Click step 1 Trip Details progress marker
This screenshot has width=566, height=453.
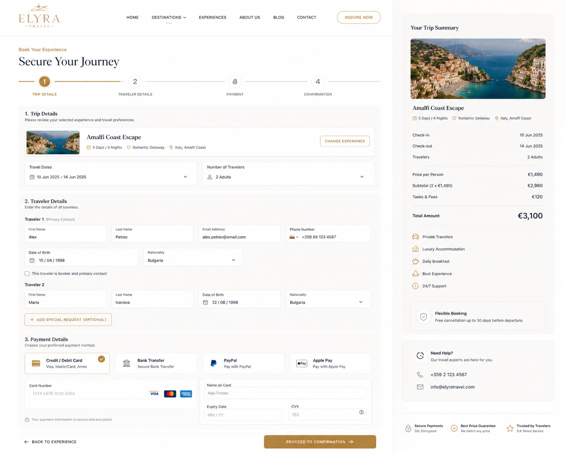(x=44, y=82)
